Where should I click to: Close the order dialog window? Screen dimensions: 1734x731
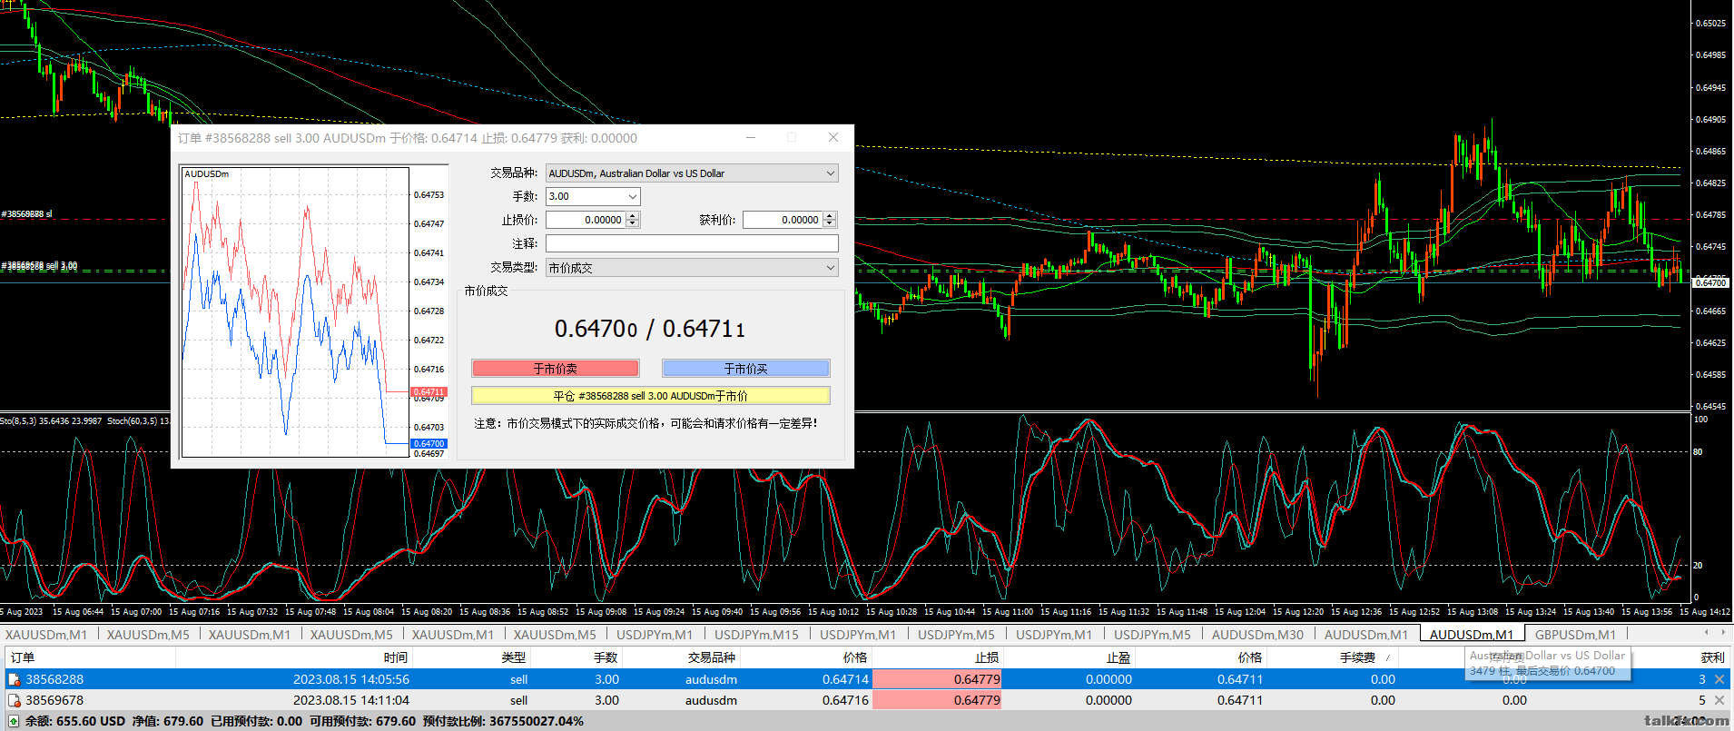833,137
